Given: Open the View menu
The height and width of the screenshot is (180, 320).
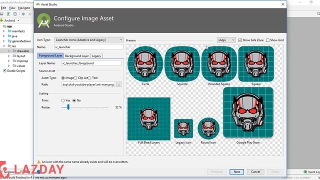Looking at the screenshot, I should point(12,8).
